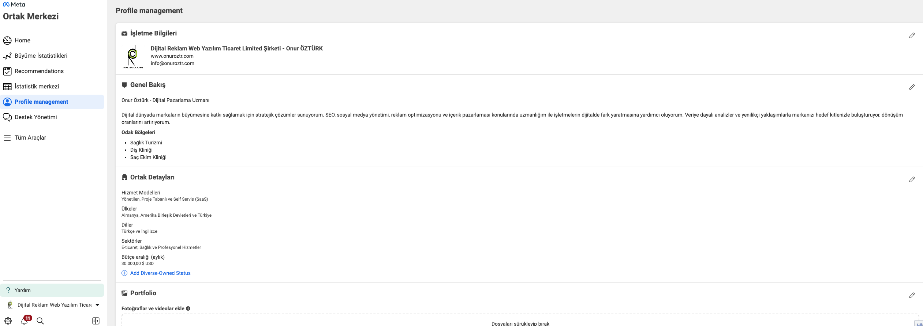Open İstatistik merkezi
The height and width of the screenshot is (326, 923).
pyautogui.click(x=37, y=87)
